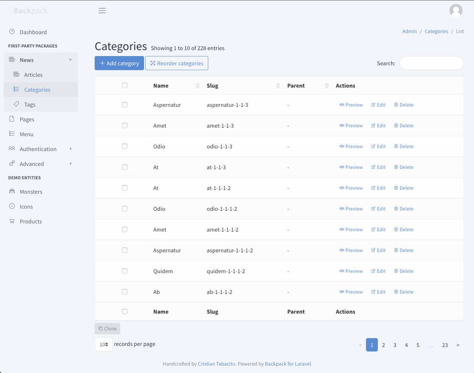Click the Products shopping cart icon

(12, 221)
